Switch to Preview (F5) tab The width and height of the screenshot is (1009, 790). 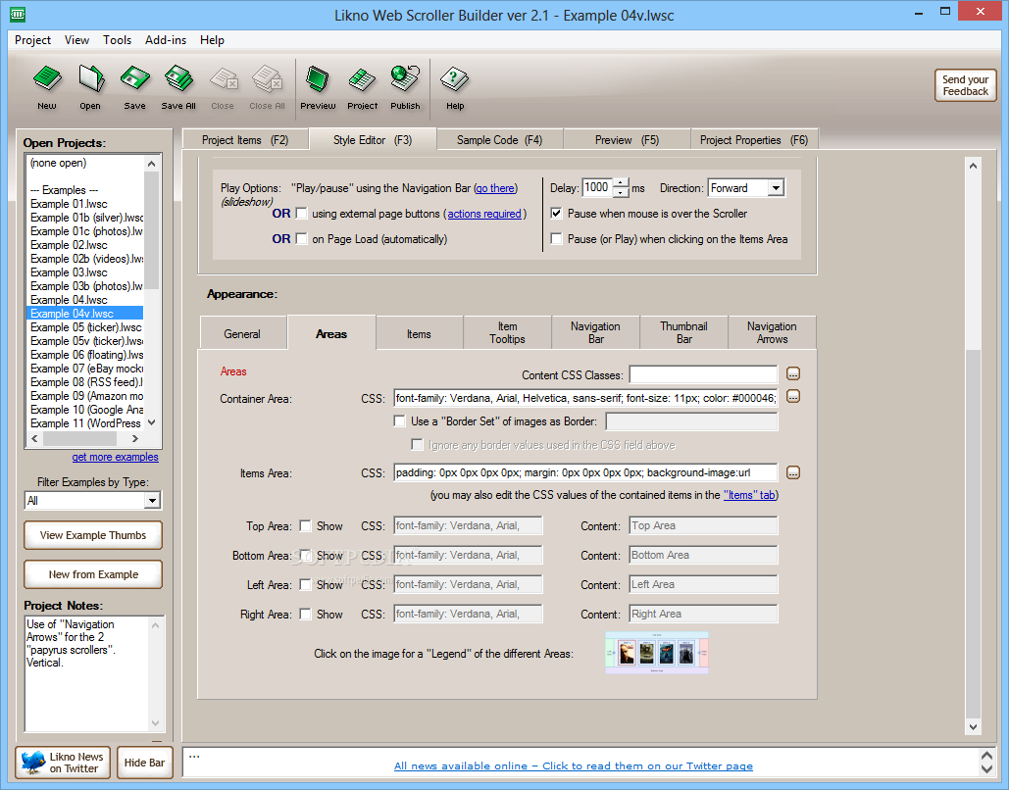627,139
